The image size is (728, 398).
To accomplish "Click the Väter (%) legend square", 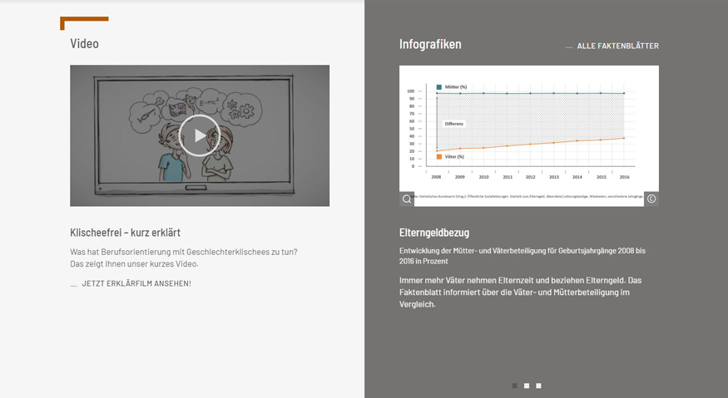I will pyautogui.click(x=439, y=156).
